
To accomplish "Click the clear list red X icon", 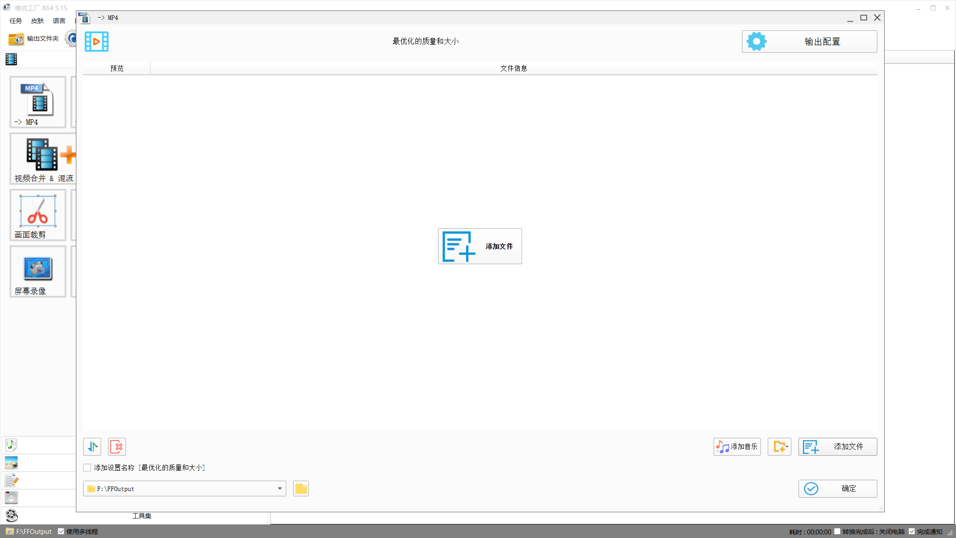I will click(117, 447).
